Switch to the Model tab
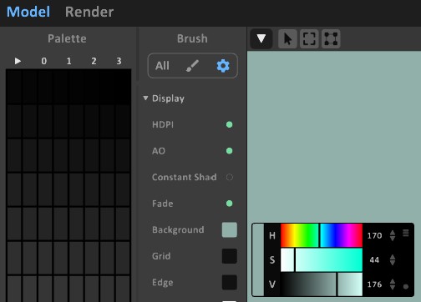The width and height of the screenshot is (421, 302). click(28, 12)
